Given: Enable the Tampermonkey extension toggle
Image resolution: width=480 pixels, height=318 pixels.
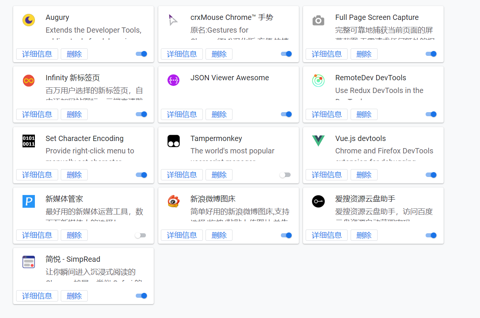Looking at the screenshot, I should pyautogui.click(x=285, y=175).
